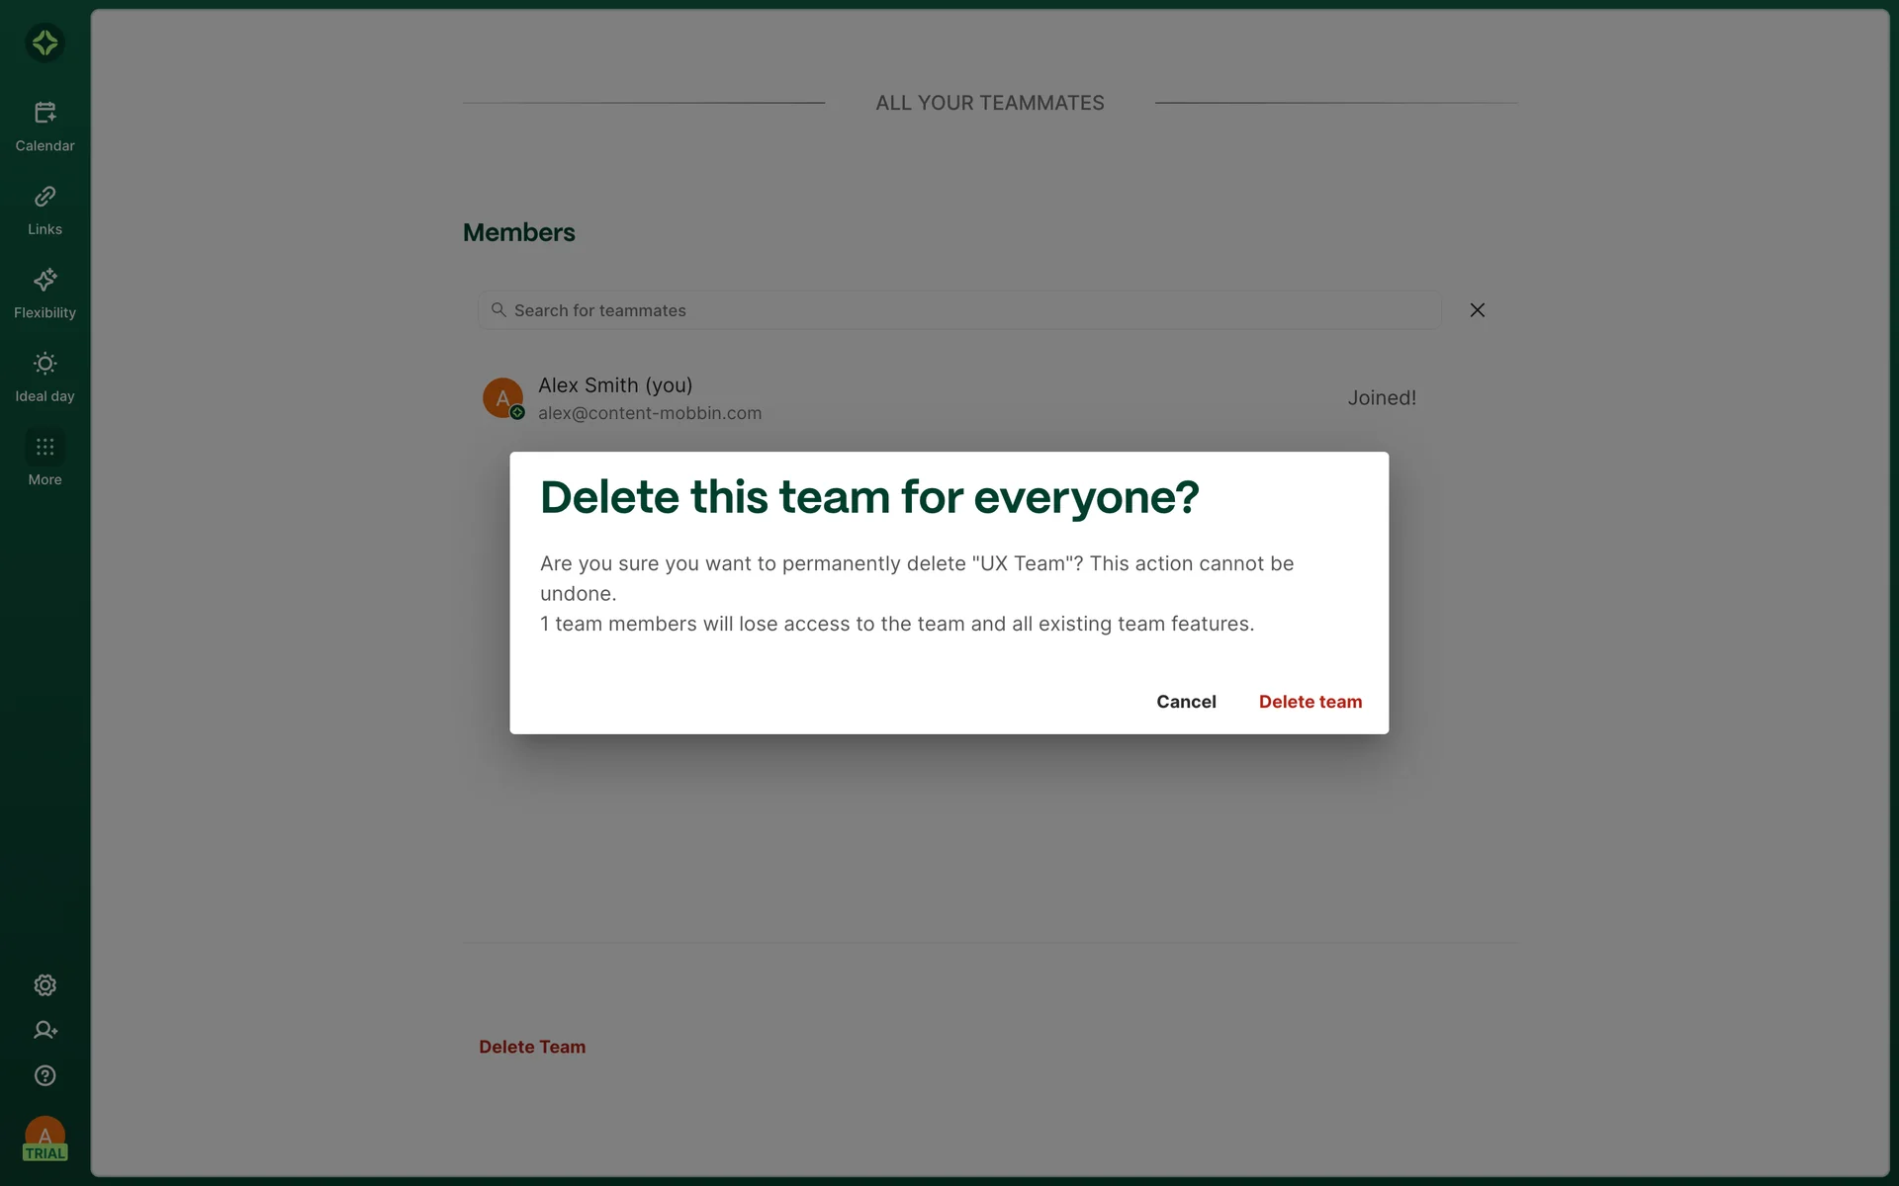The image size is (1899, 1186).
Task: Click the search magnifier icon
Action: tap(498, 310)
